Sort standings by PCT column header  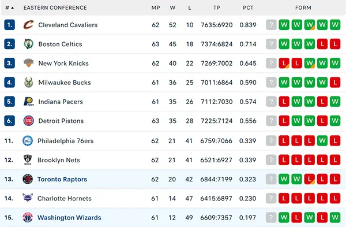pyautogui.click(x=248, y=8)
